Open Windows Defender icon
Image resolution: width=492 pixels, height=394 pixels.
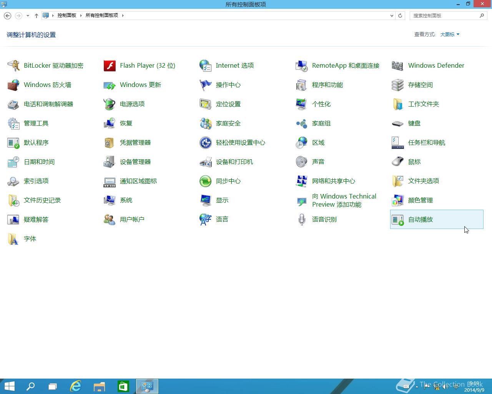398,65
